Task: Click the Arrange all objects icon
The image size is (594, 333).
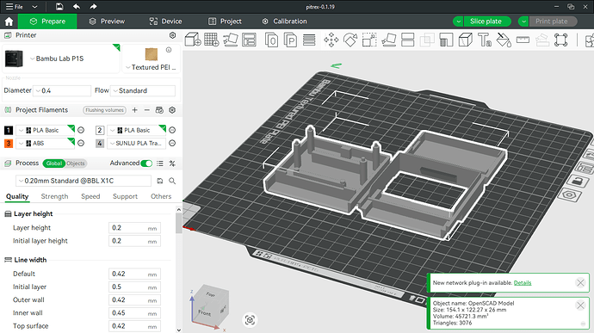Action: pos(249,40)
